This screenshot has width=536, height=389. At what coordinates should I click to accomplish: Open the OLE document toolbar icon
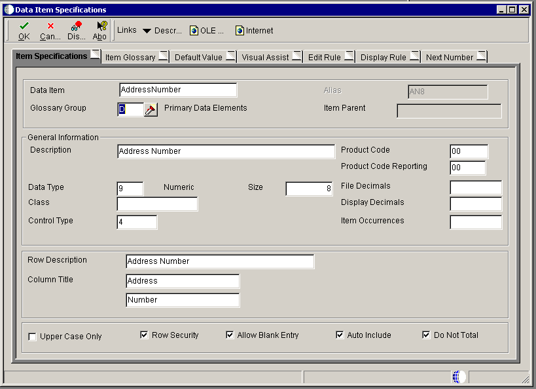(x=194, y=31)
